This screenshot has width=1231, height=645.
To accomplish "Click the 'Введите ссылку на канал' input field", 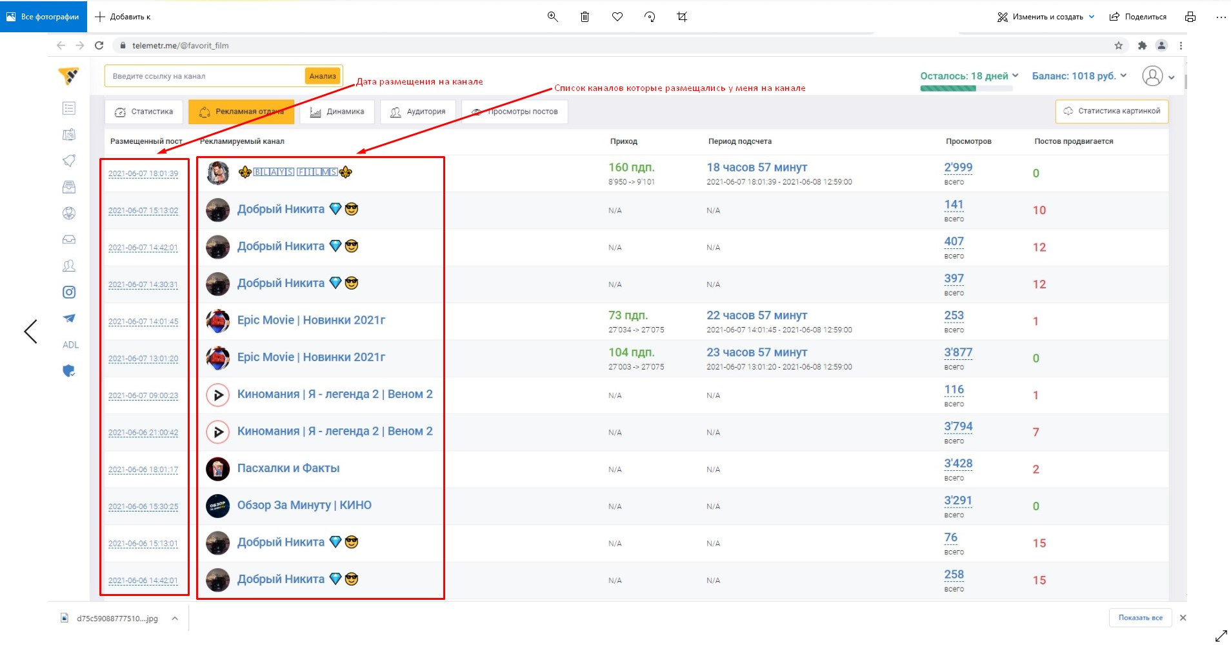I will tap(205, 76).
